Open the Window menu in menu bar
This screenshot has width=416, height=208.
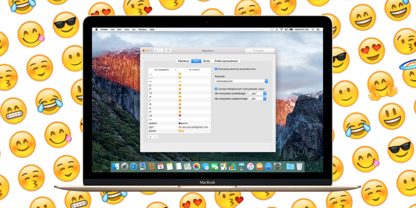click(x=142, y=30)
